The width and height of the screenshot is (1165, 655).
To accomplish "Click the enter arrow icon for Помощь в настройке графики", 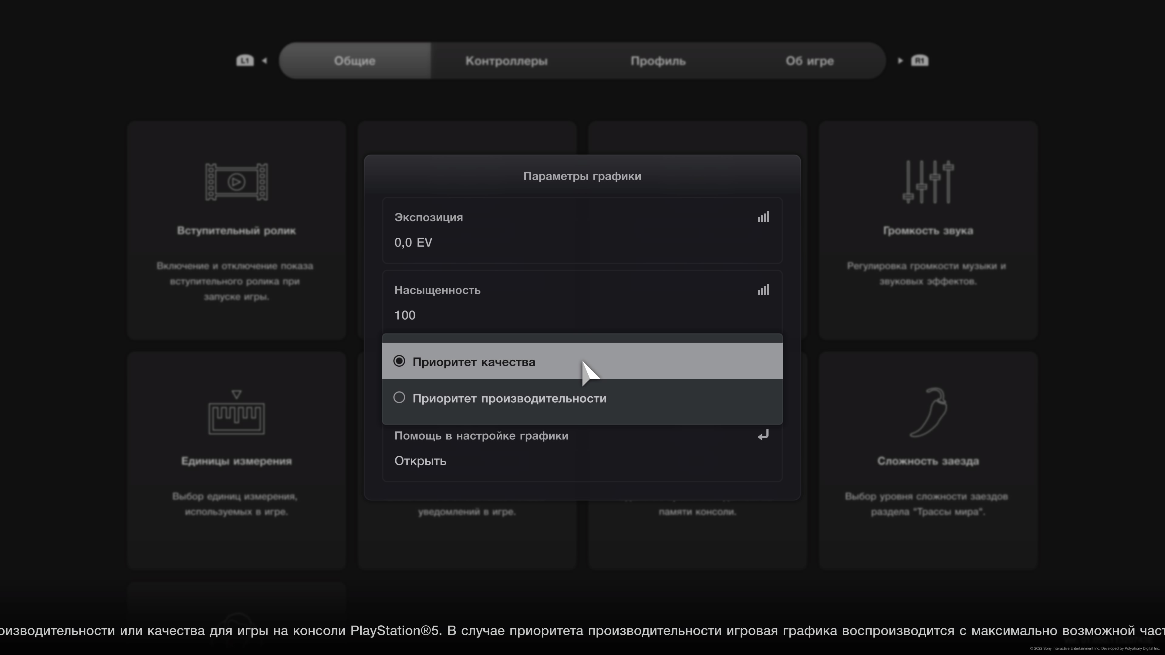I will point(763,435).
